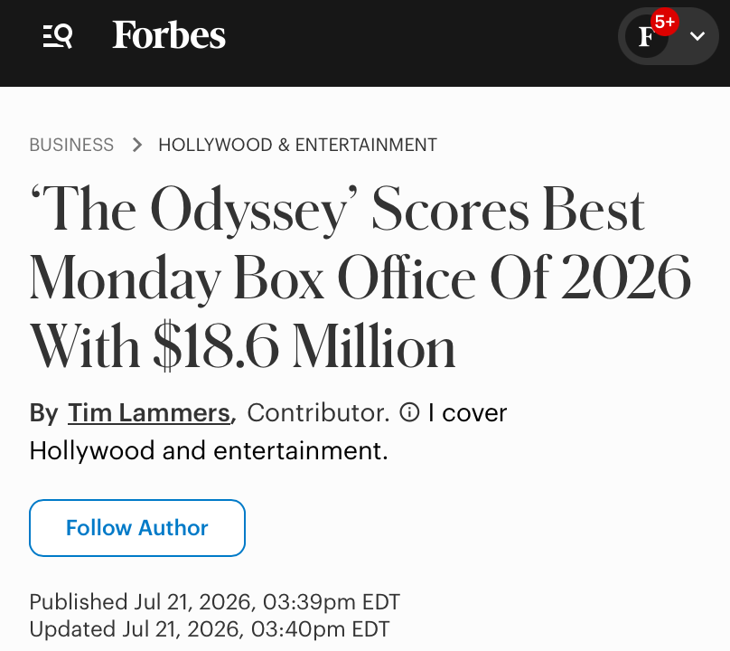730x651 pixels.
Task: View the 5+ notifications badge
Action: click(x=665, y=22)
